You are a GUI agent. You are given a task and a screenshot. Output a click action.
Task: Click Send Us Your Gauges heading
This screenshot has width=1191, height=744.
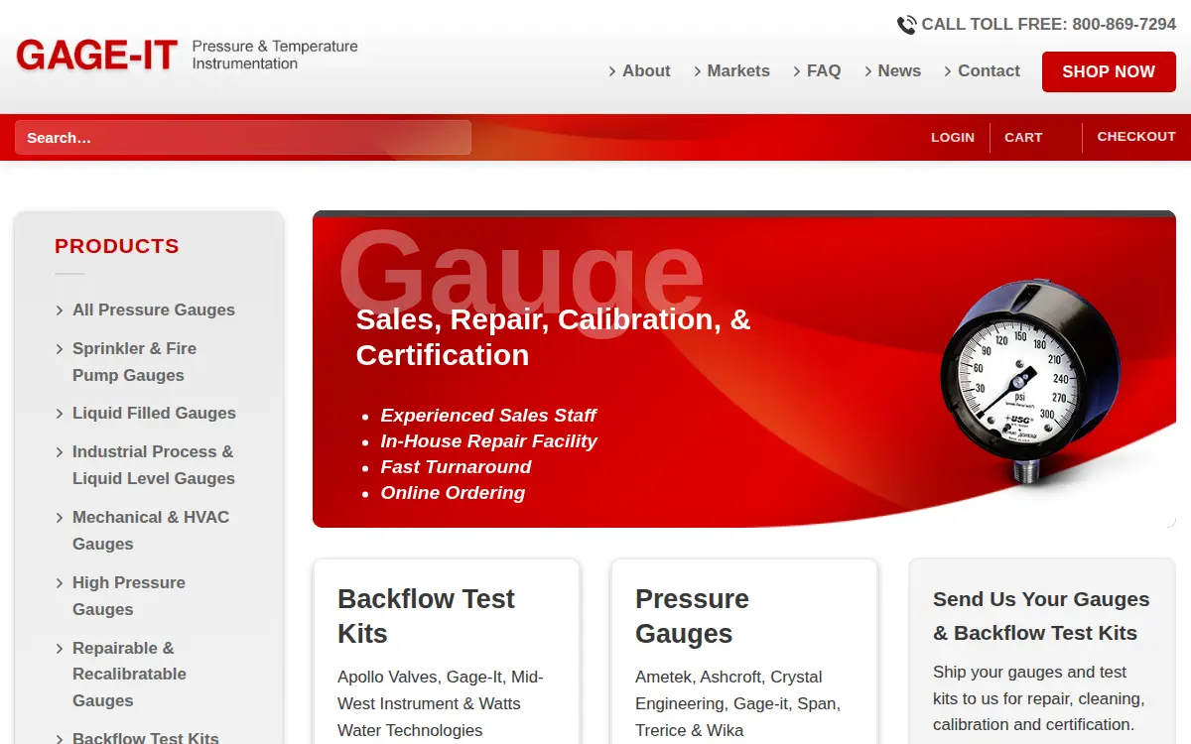(x=1041, y=616)
